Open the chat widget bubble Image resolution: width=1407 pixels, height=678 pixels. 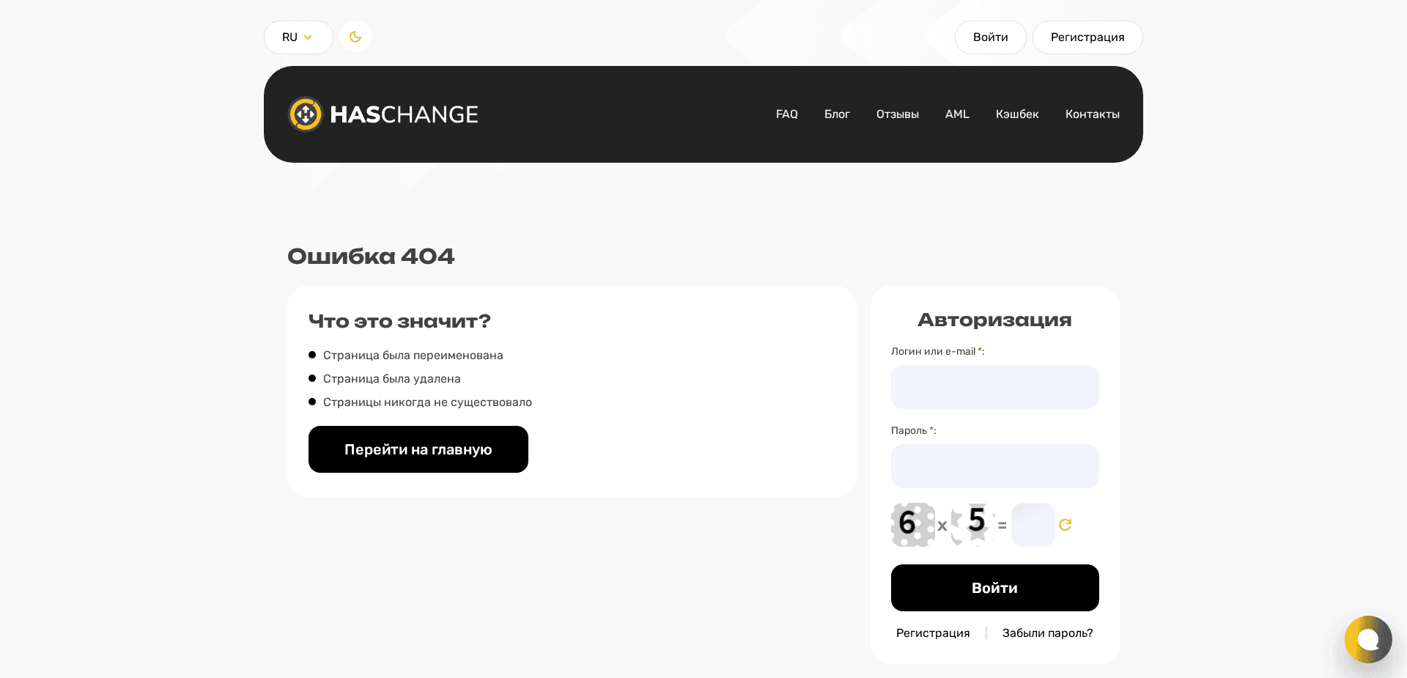[x=1367, y=640]
